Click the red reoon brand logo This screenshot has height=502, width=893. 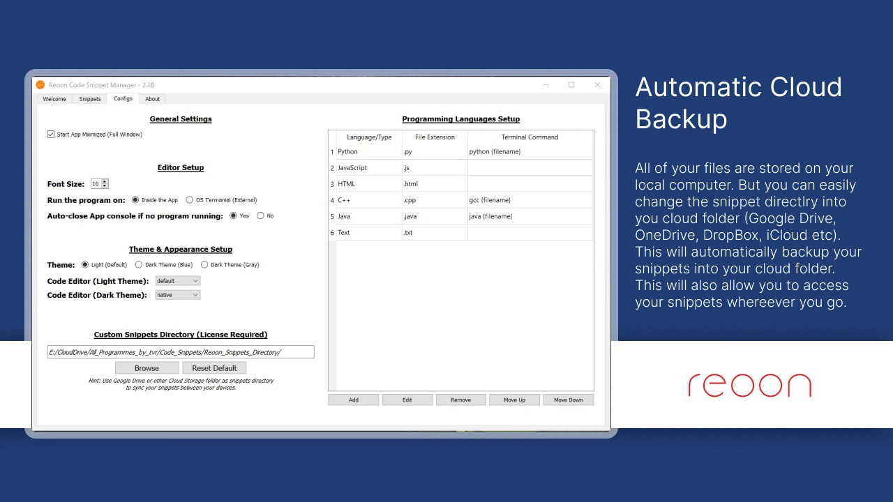(749, 386)
